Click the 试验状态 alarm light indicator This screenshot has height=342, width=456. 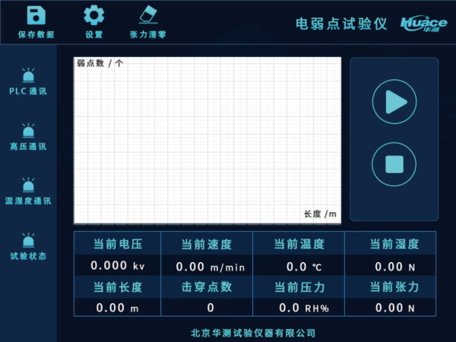point(28,240)
